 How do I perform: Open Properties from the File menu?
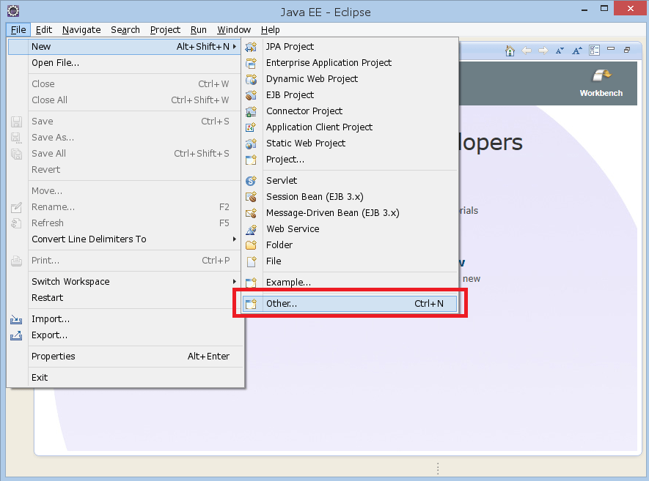click(124, 357)
